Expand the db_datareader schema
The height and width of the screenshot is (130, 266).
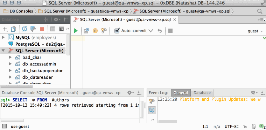tap(10, 77)
